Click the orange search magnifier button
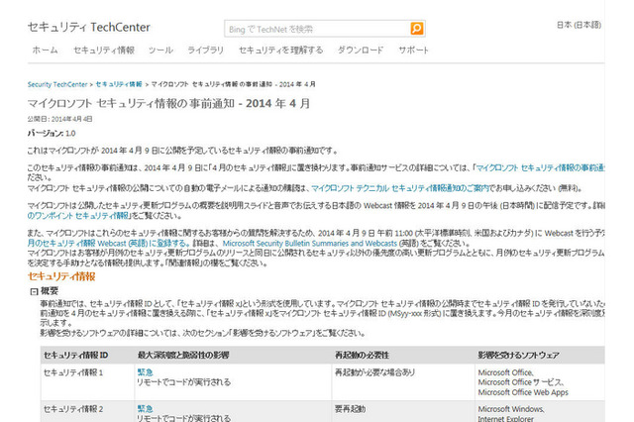The width and height of the screenshot is (634, 422). (416, 27)
